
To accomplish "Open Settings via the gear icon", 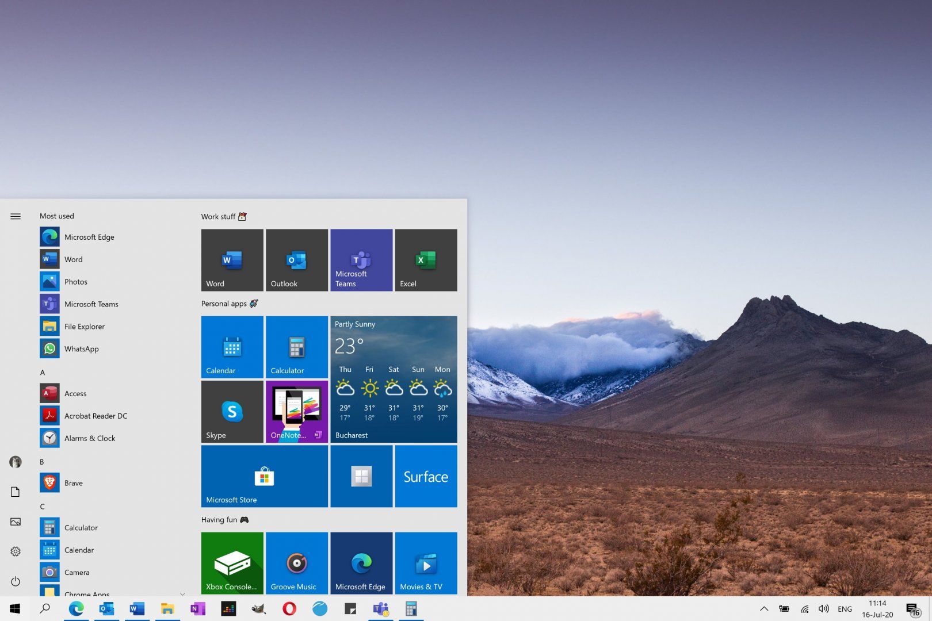I will [16, 551].
